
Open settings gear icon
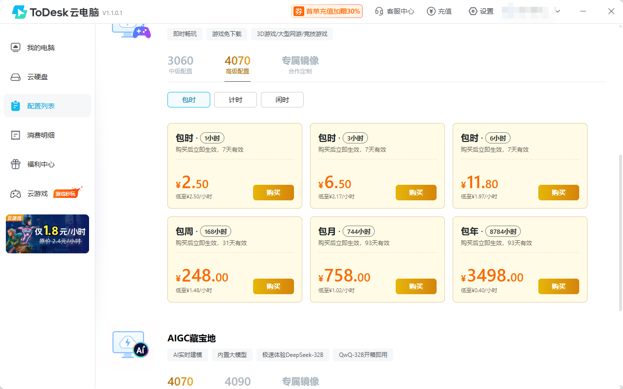tap(473, 11)
